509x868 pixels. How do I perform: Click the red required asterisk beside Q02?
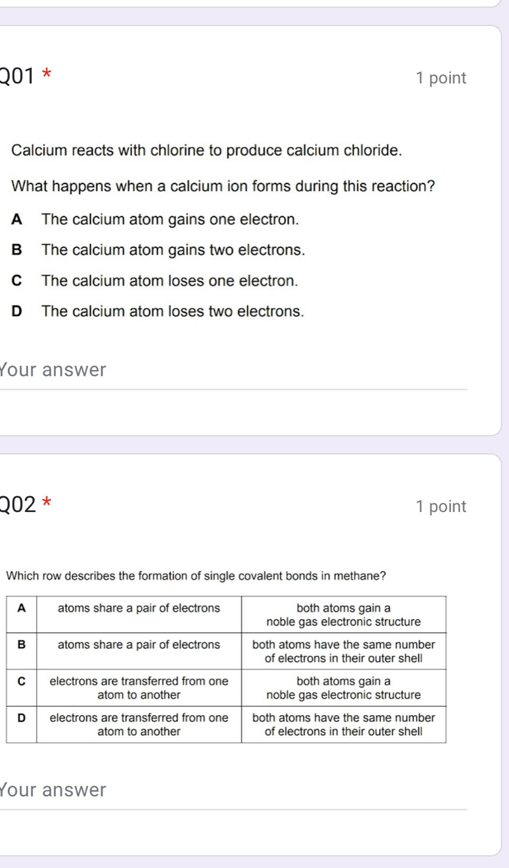[47, 502]
